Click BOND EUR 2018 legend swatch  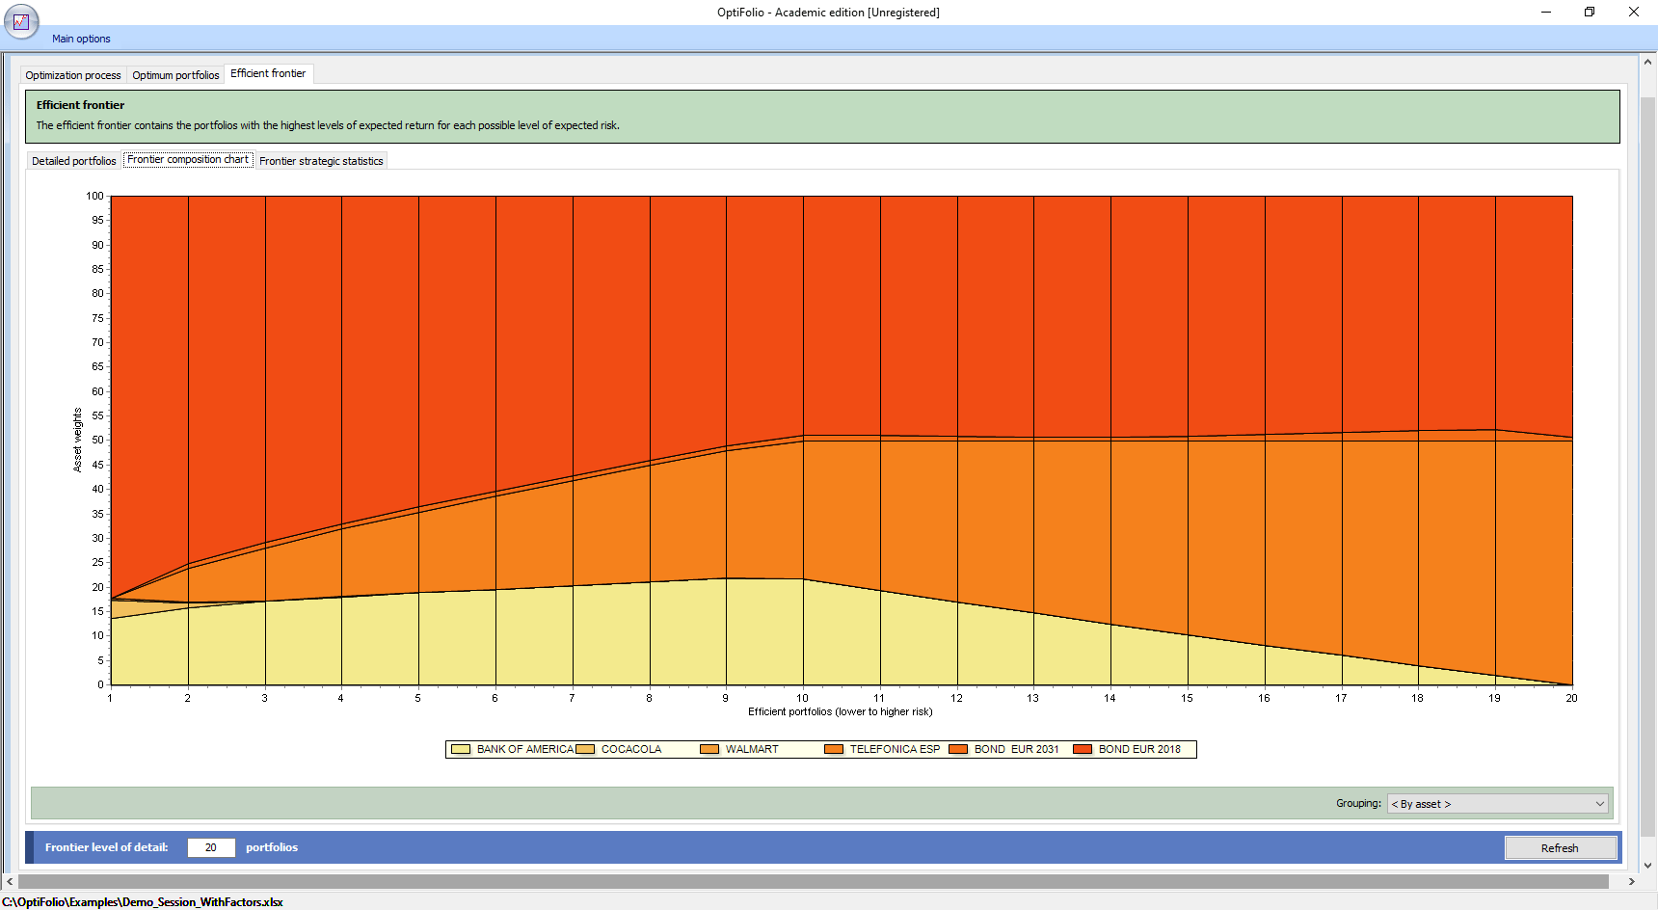1083,749
